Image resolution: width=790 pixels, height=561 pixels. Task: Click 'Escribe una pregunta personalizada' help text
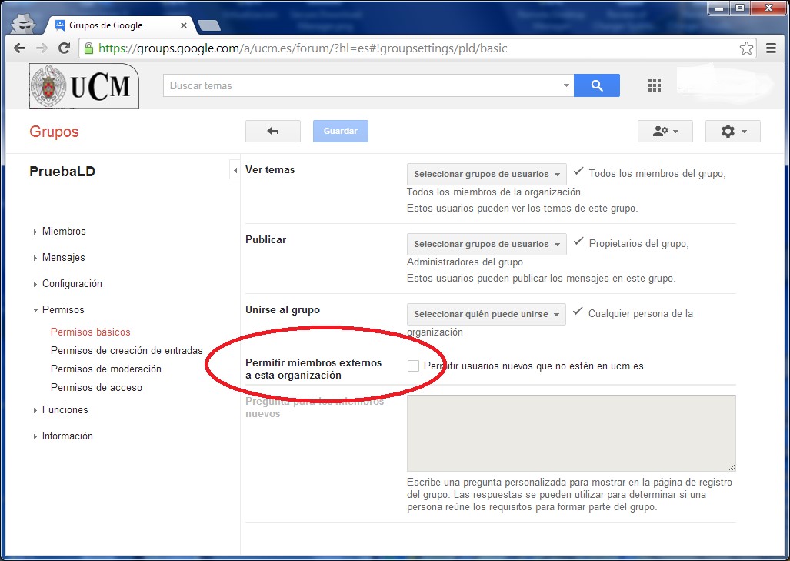569,495
